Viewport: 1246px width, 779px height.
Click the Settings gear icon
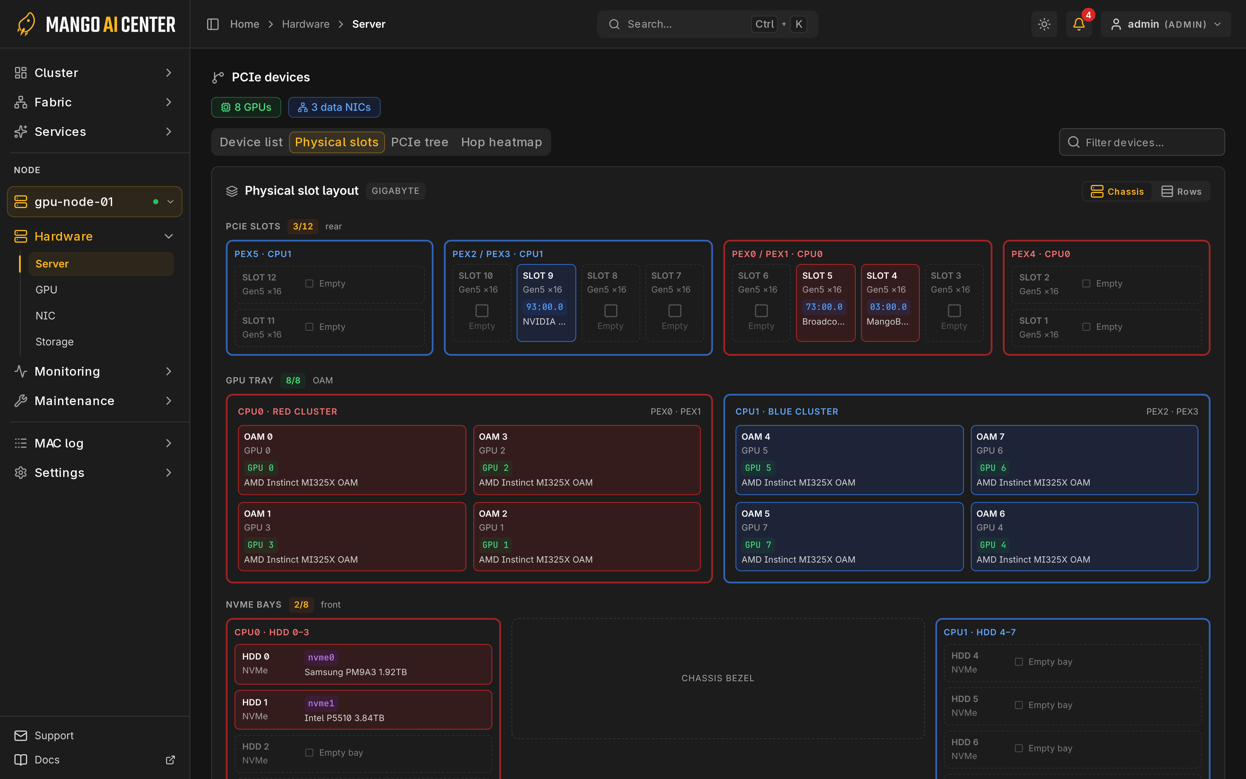pyautogui.click(x=20, y=473)
